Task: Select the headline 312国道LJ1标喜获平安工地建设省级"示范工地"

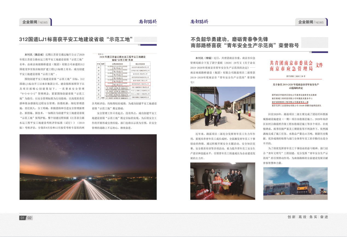Action: (76, 39)
